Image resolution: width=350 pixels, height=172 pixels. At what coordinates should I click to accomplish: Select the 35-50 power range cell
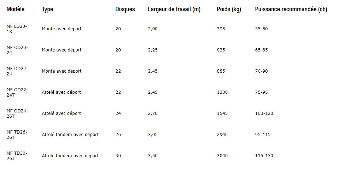point(261,29)
